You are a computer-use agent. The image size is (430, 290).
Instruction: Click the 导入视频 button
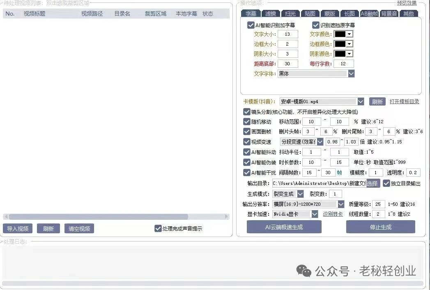coord(18,229)
